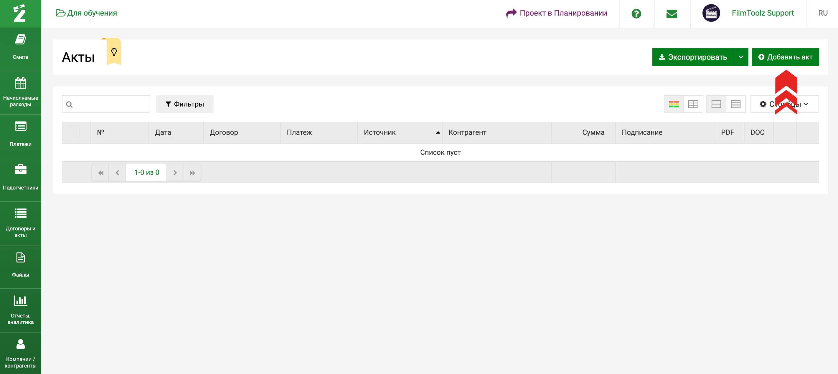
Task: Switch to plain grid table view
Action: 693,104
